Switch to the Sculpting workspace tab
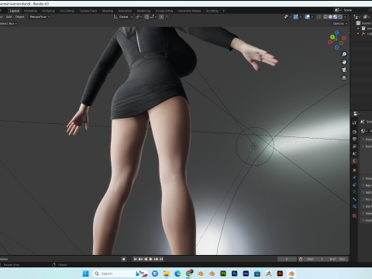Screen dimensions: 372x279 click(48, 11)
